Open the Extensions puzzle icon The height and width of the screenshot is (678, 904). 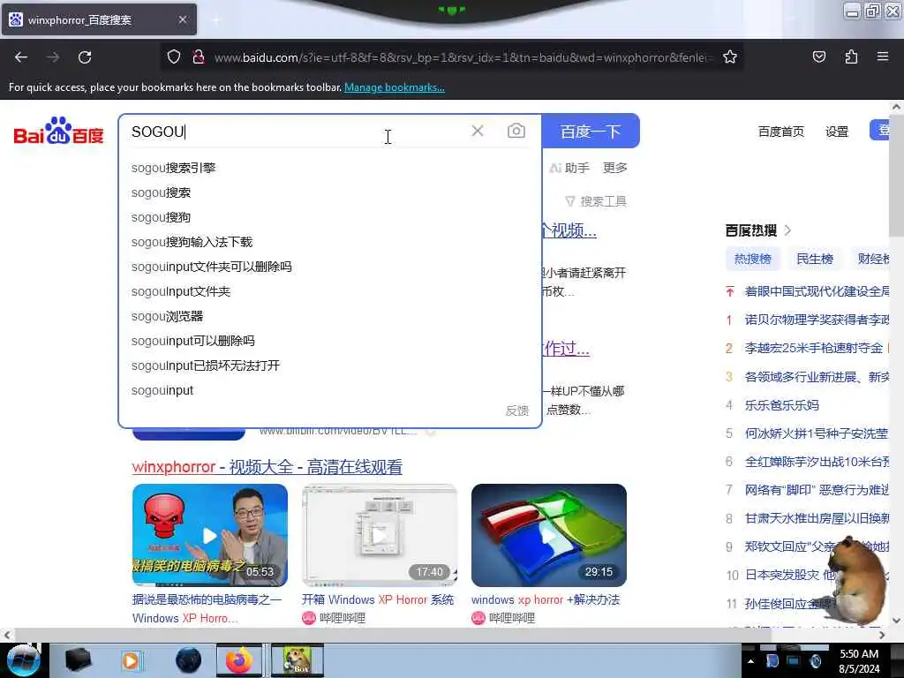pyautogui.click(x=851, y=57)
